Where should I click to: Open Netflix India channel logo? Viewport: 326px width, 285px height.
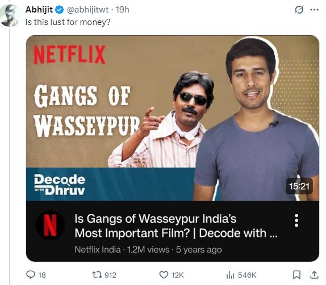[50, 225]
